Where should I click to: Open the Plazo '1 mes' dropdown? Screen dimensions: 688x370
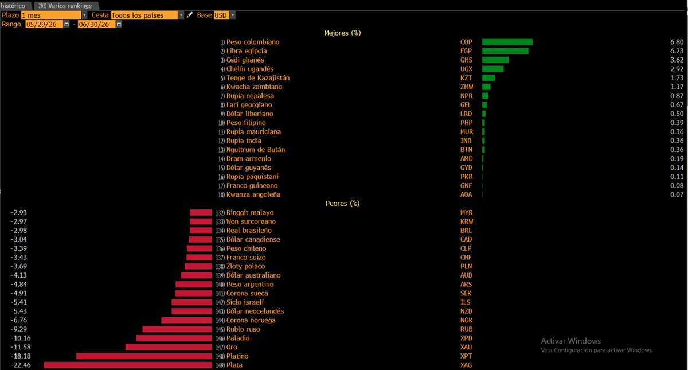(84, 15)
